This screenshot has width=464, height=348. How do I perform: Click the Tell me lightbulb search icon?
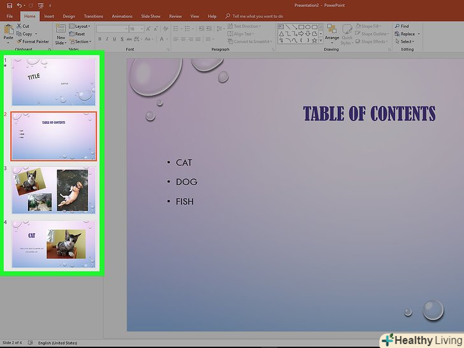coord(228,16)
